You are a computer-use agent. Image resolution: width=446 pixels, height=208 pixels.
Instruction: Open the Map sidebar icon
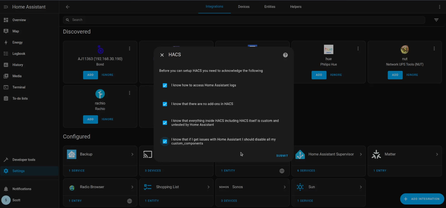(6, 31)
